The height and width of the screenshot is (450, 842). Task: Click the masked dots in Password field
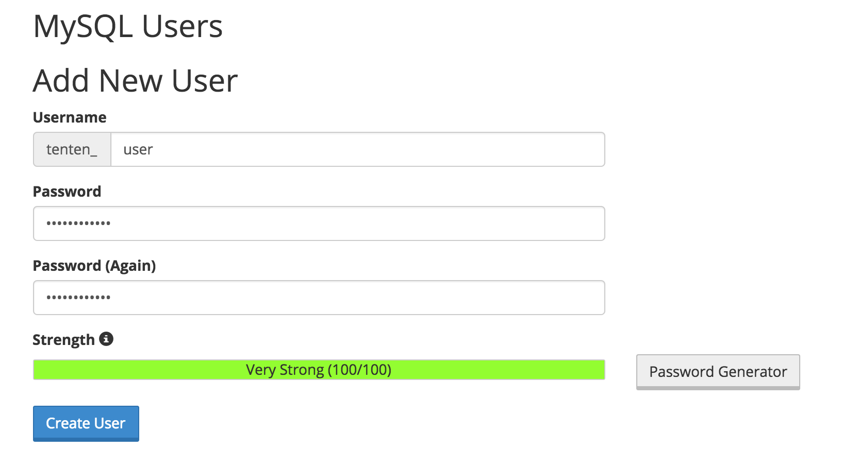click(x=78, y=223)
